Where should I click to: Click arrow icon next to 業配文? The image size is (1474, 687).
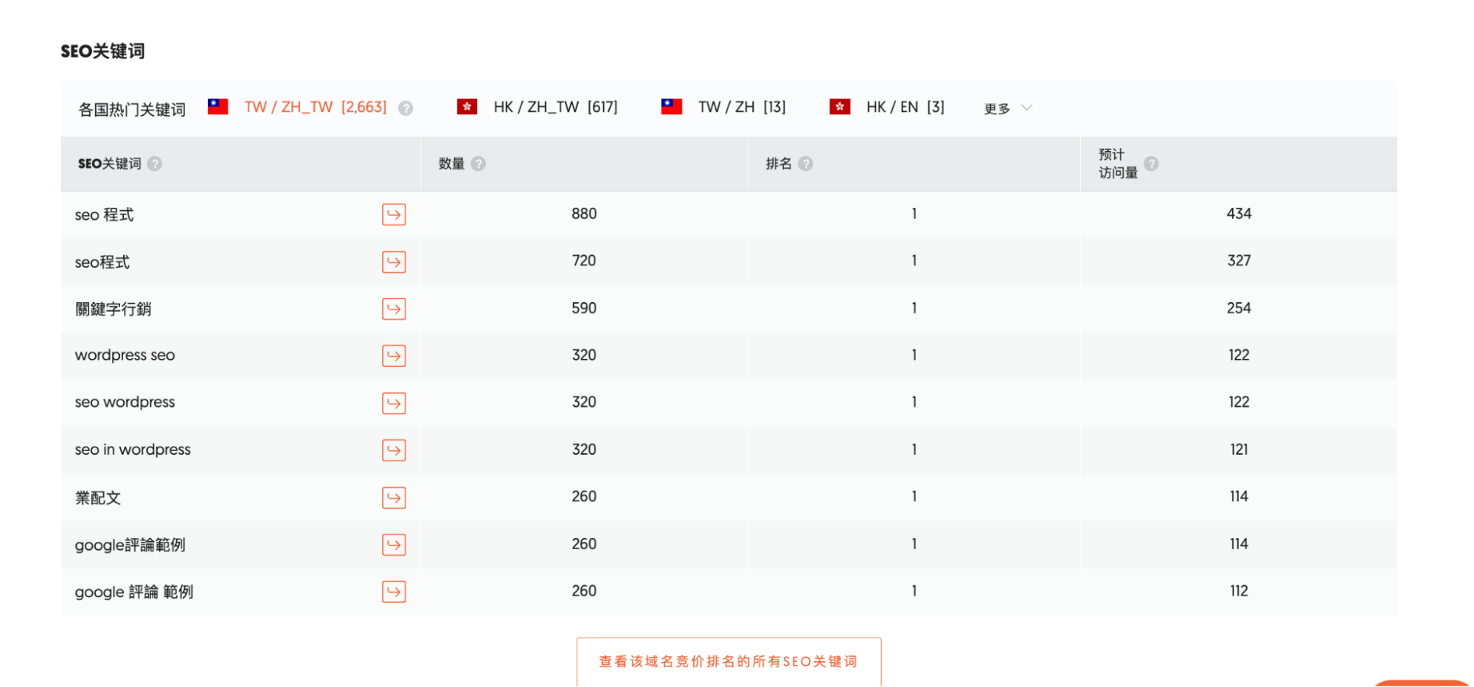coord(394,498)
